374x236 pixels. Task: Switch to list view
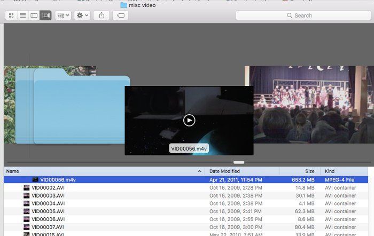tap(22, 15)
